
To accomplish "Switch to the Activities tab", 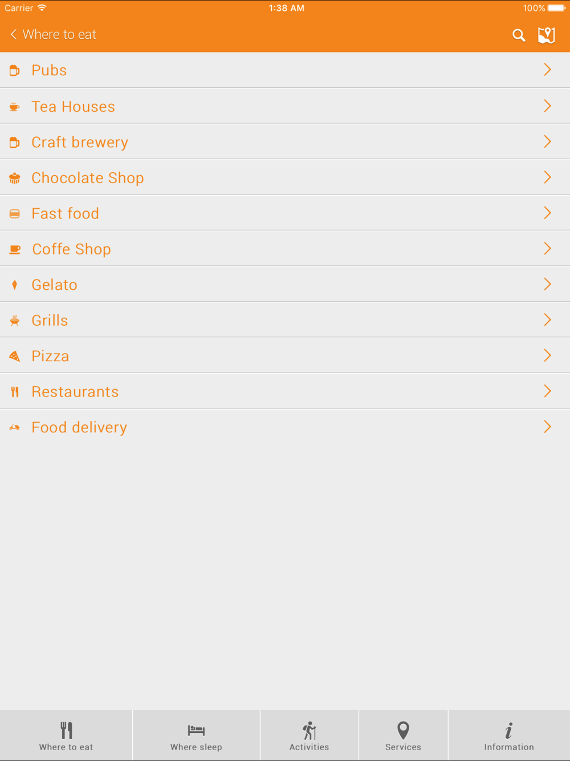I will click(309, 736).
